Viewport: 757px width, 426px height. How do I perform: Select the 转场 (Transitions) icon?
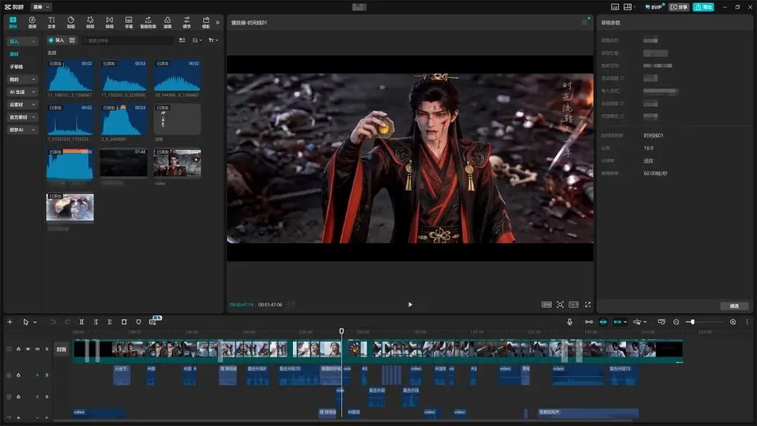point(109,22)
